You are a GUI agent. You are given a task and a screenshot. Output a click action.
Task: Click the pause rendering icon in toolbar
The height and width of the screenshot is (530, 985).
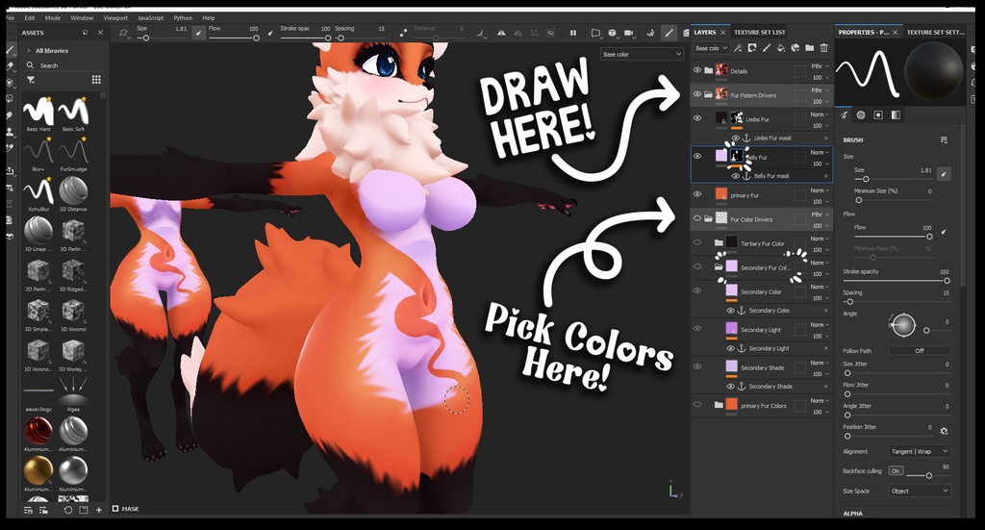click(573, 34)
